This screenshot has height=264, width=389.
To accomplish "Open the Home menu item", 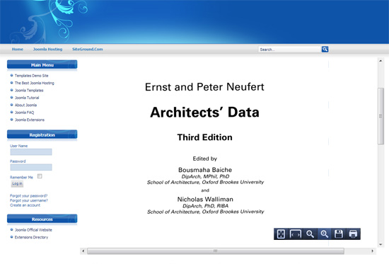I will tap(18, 49).
